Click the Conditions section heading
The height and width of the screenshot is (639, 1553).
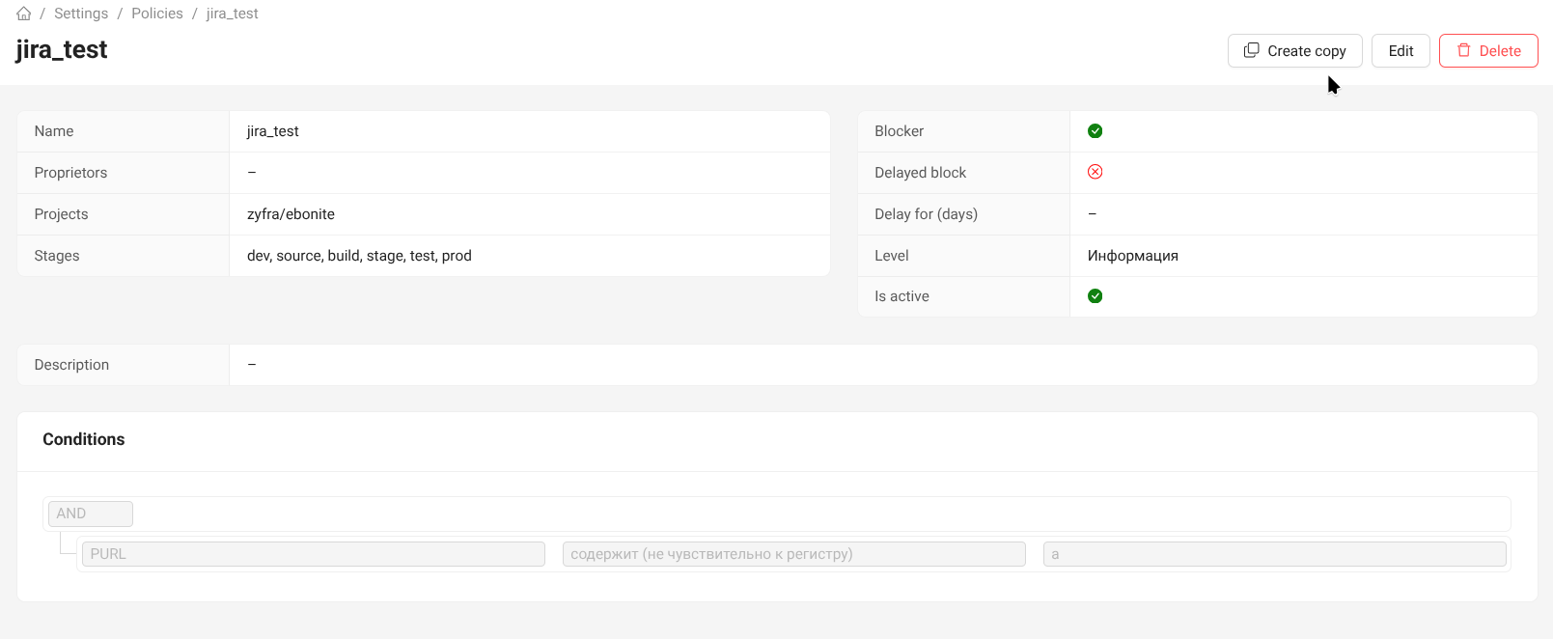[x=84, y=439]
